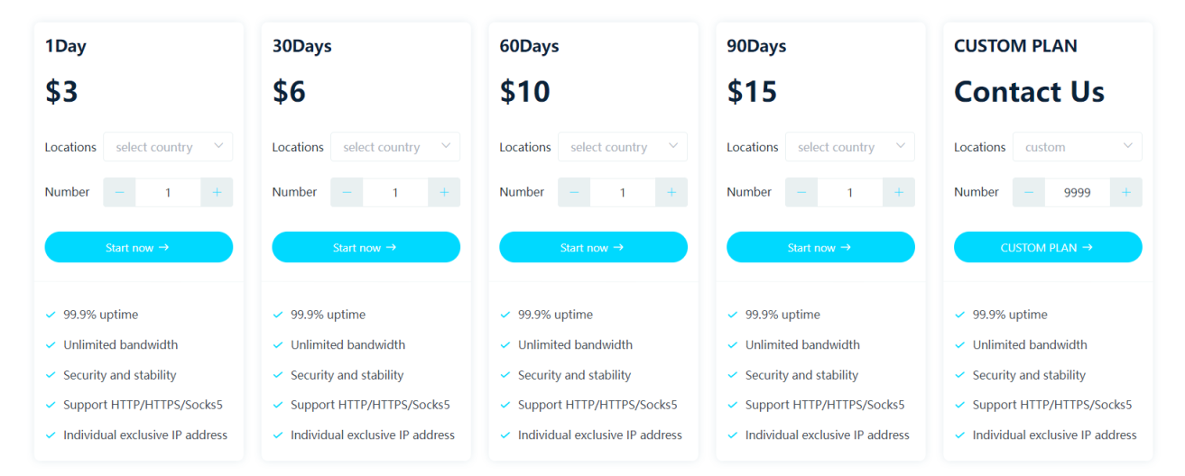Click the plus icon in the 1Day plan

[x=217, y=192]
